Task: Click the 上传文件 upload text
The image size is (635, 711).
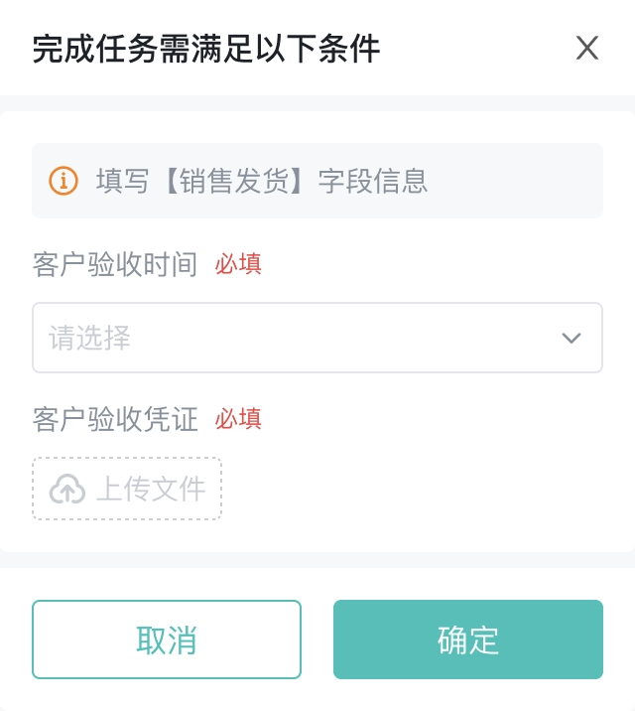Action: [151, 489]
